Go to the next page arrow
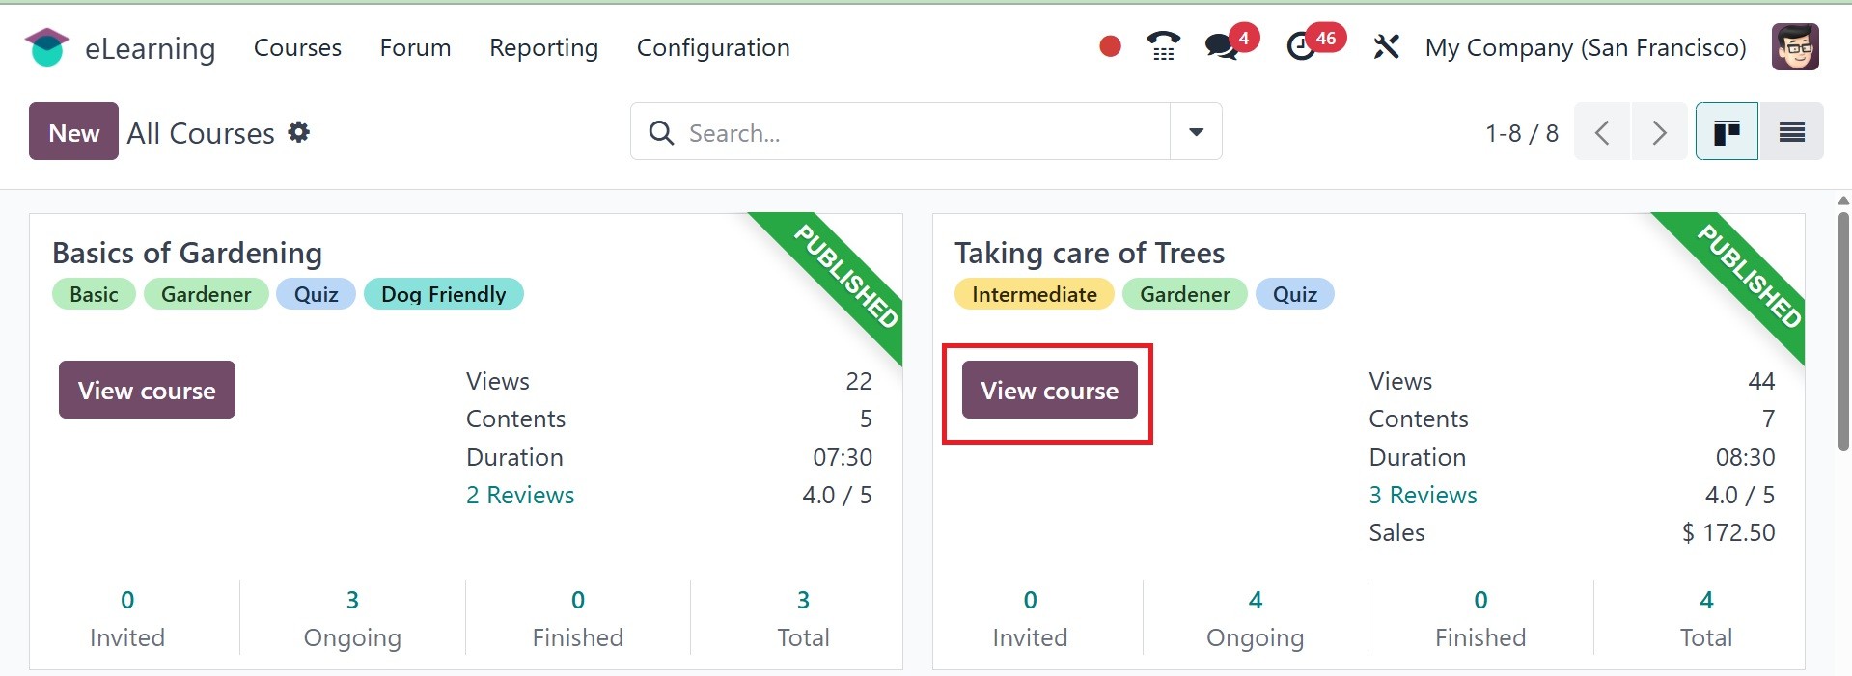Image resolution: width=1852 pixels, height=676 pixels. point(1659,132)
